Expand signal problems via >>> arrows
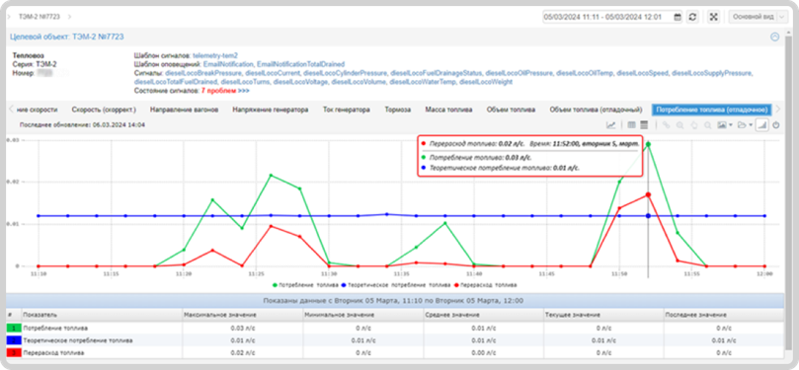799x370 pixels. (x=244, y=90)
